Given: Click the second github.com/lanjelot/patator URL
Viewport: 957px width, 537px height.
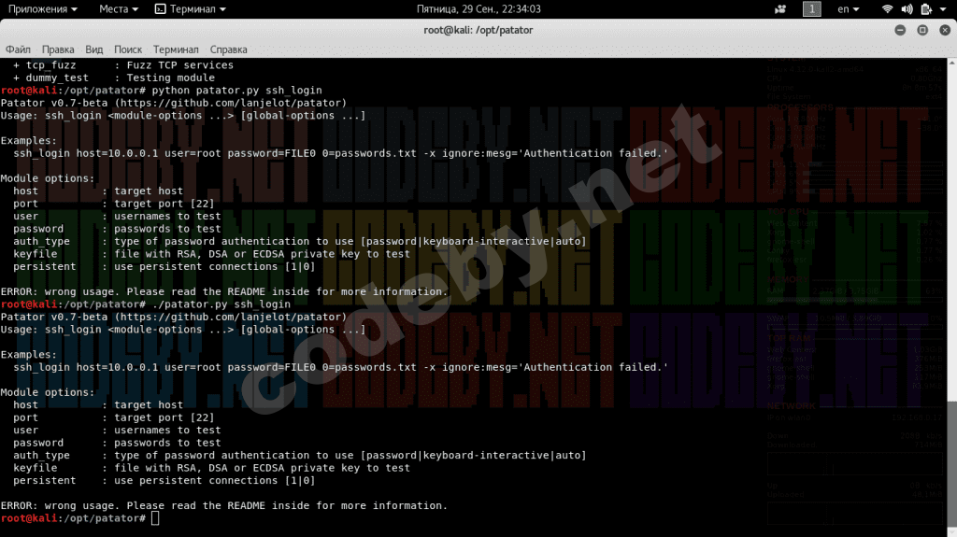Looking at the screenshot, I should pos(231,317).
